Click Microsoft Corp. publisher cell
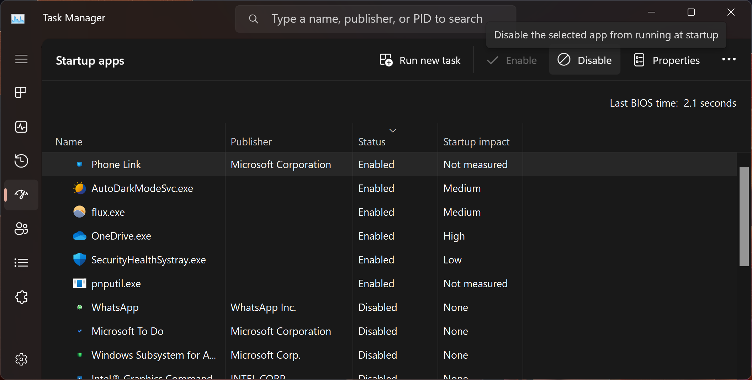This screenshot has width=752, height=380. point(266,355)
